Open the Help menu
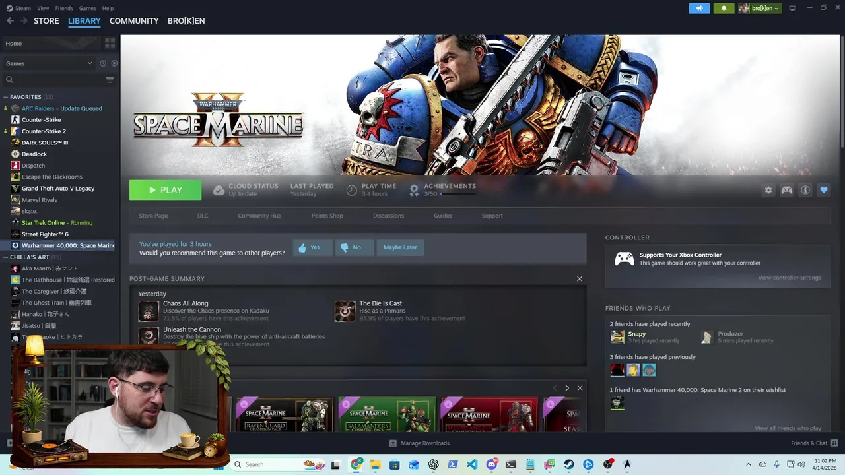845x475 pixels. coord(108,8)
